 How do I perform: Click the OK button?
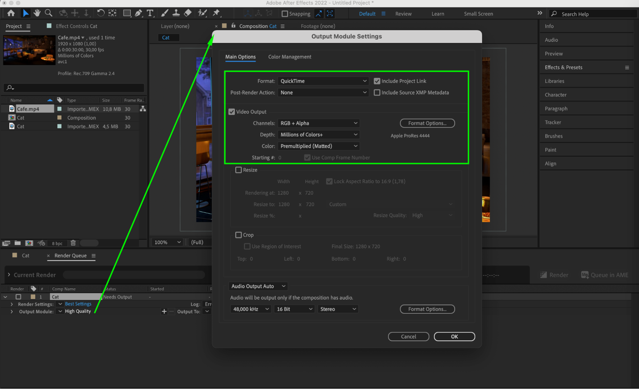pos(454,337)
